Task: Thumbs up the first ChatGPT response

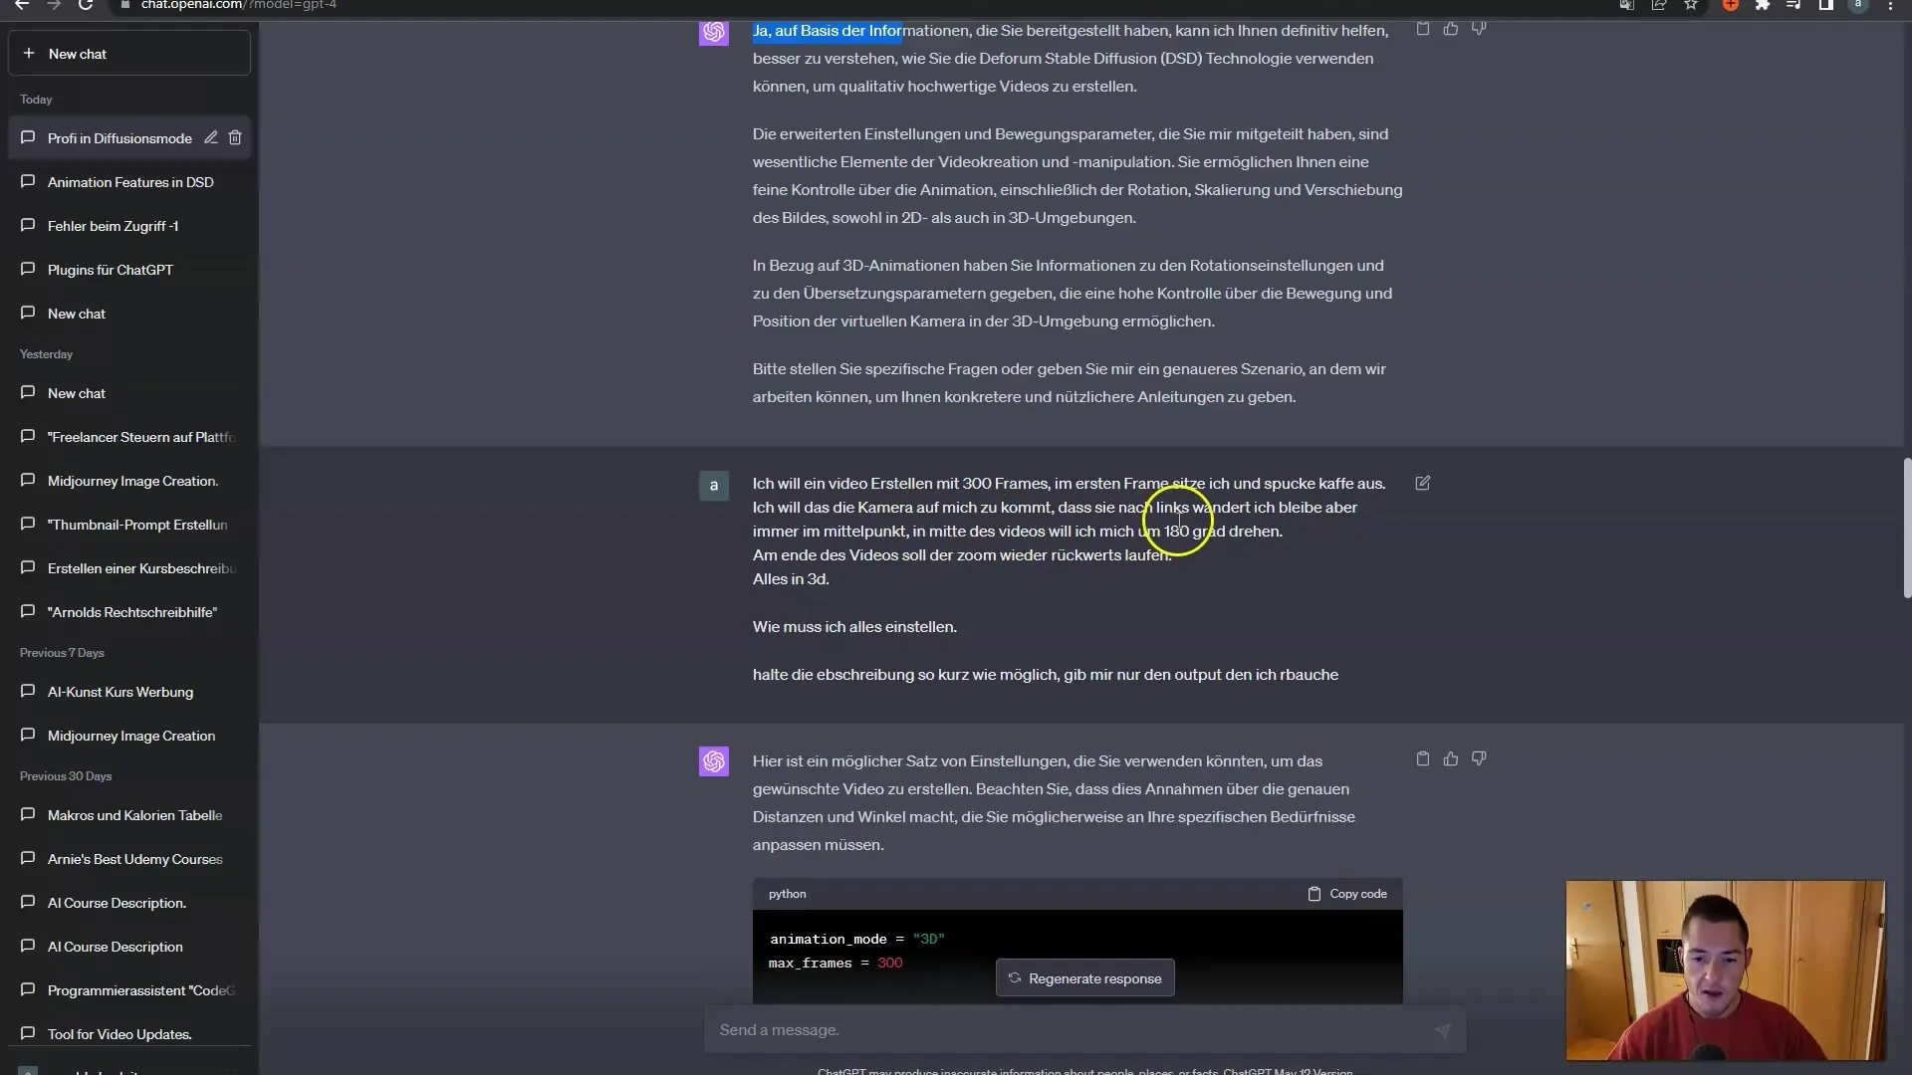Action: pyautogui.click(x=1451, y=29)
